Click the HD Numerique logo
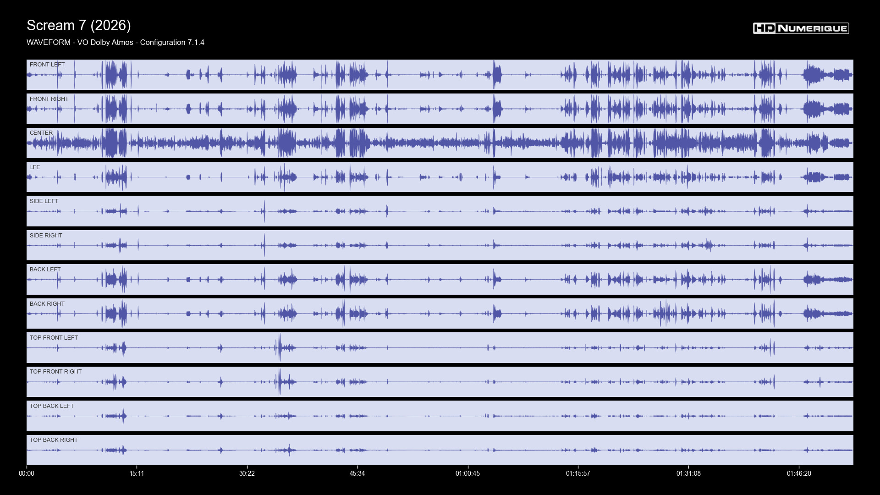Viewport: 880px width, 495px height. 801,28
